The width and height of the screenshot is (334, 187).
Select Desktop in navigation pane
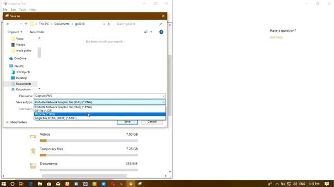(19, 78)
